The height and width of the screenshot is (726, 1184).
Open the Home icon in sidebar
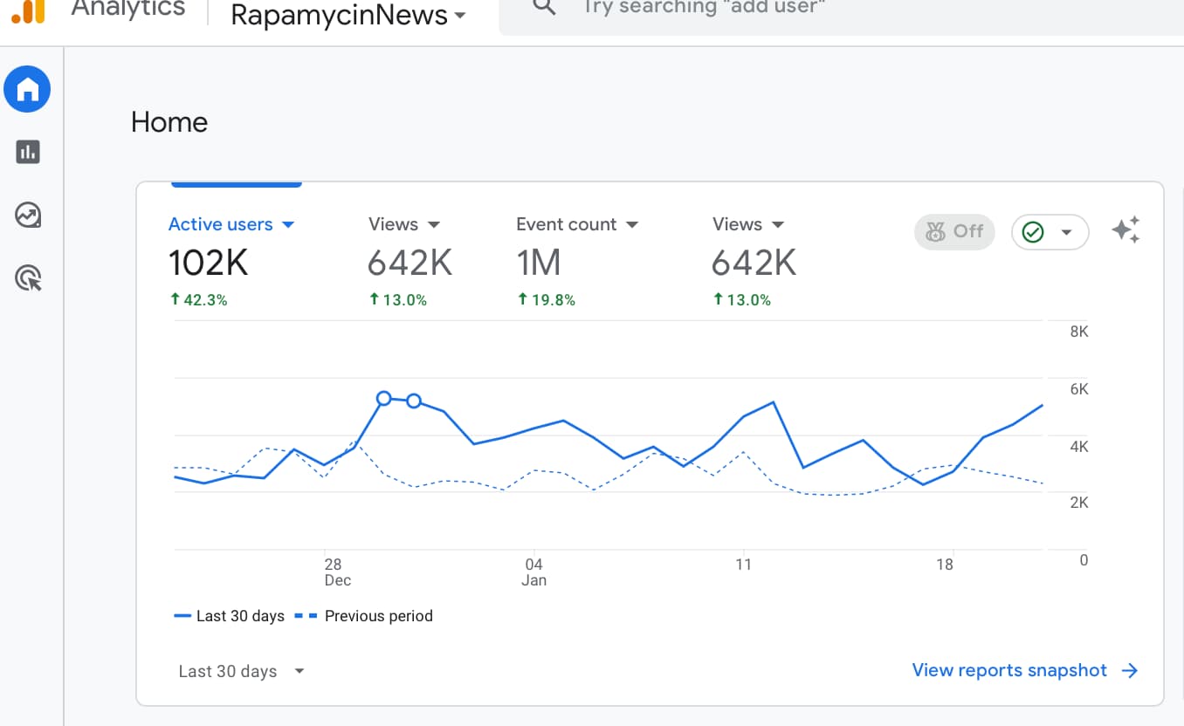(27, 89)
